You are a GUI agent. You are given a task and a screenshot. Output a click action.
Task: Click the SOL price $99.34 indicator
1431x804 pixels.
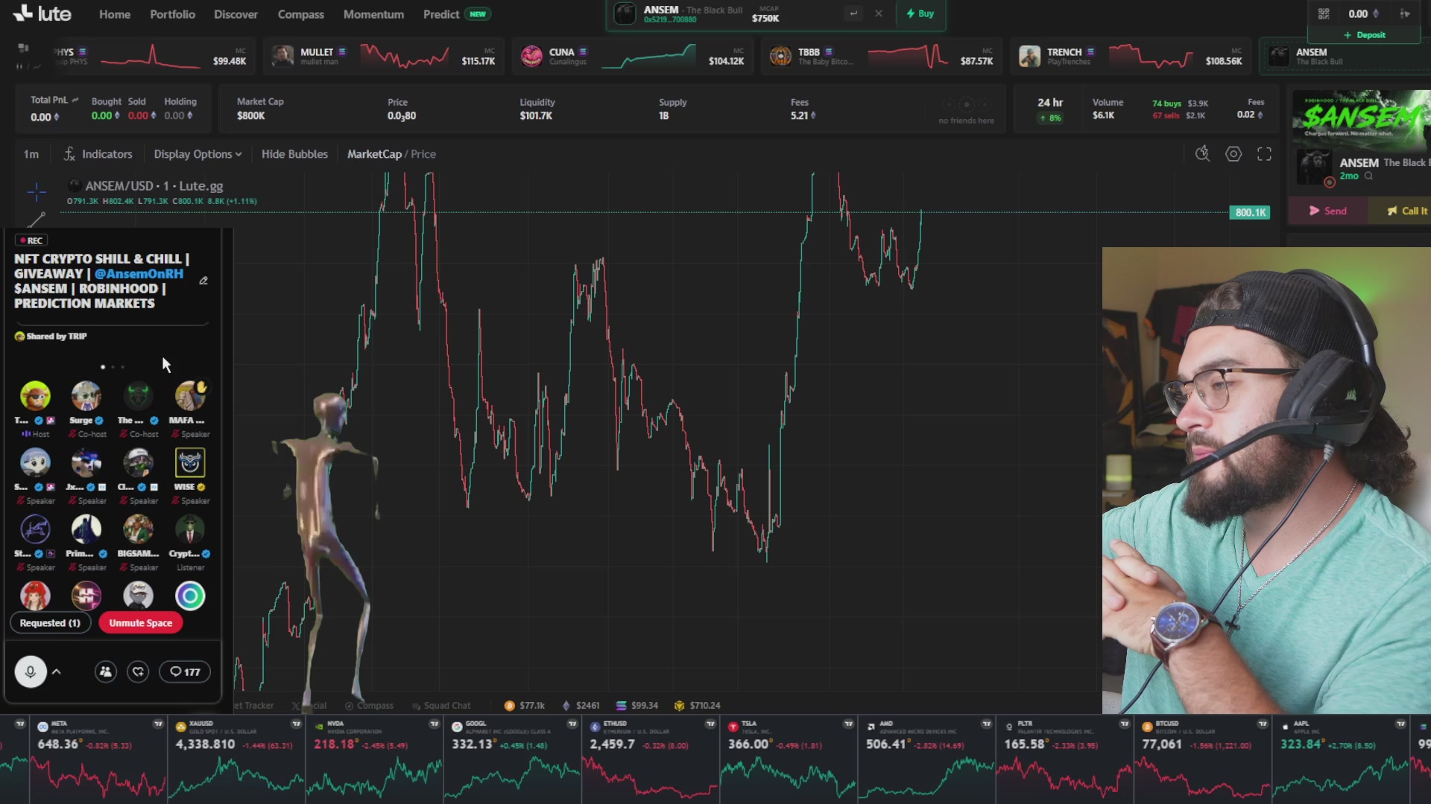[x=637, y=706]
